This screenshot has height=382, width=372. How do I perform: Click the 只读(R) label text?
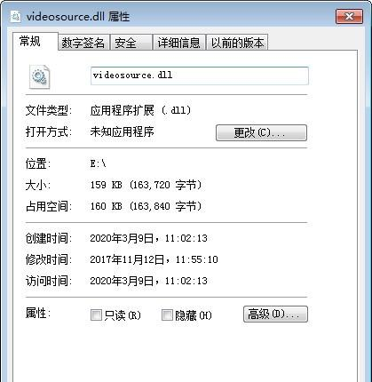pyautogui.click(x=123, y=315)
